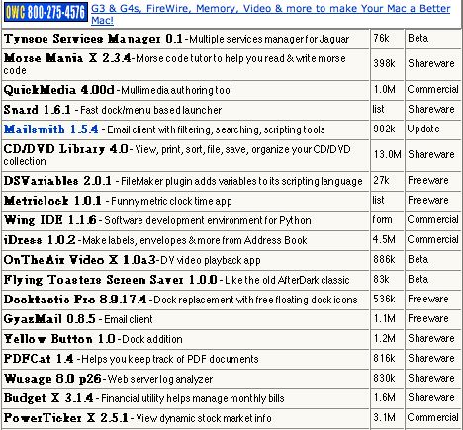Screen dimensions: 463x430
Task: Open GyazMail 0.8.5 entry
Action: (x=49, y=319)
